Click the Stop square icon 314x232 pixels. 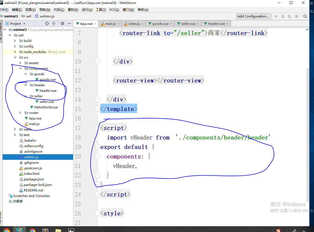pyautogui.click(x=297, y=16)
